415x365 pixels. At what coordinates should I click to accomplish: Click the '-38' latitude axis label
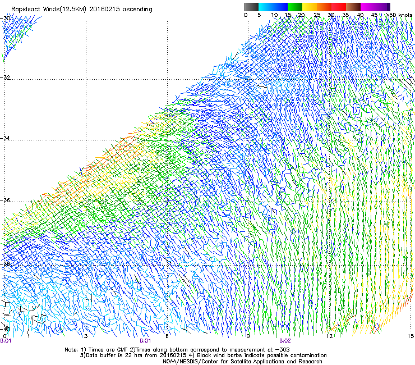[5, 263]
